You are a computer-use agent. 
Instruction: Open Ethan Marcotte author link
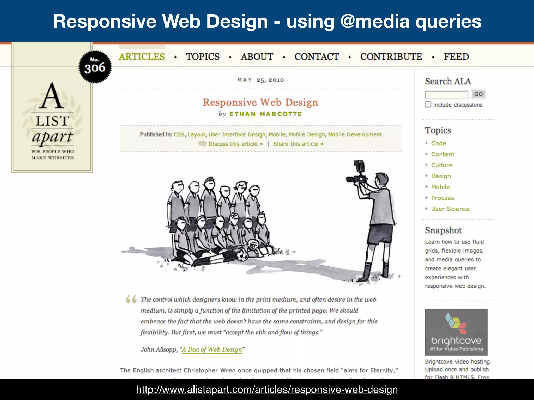click(265, 114)
